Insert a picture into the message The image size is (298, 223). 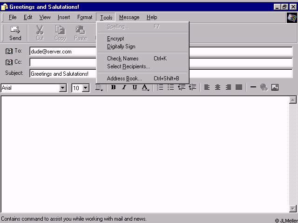275,87
